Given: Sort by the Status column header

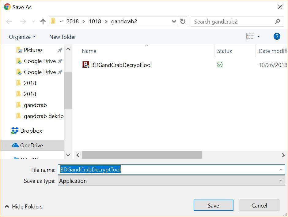Looking at the screenshot, I should pyautogui.click(x=225, y=51).
